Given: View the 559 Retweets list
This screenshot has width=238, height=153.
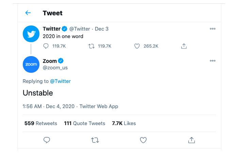Looking at the screenshot, I should (x=41, y=123).
